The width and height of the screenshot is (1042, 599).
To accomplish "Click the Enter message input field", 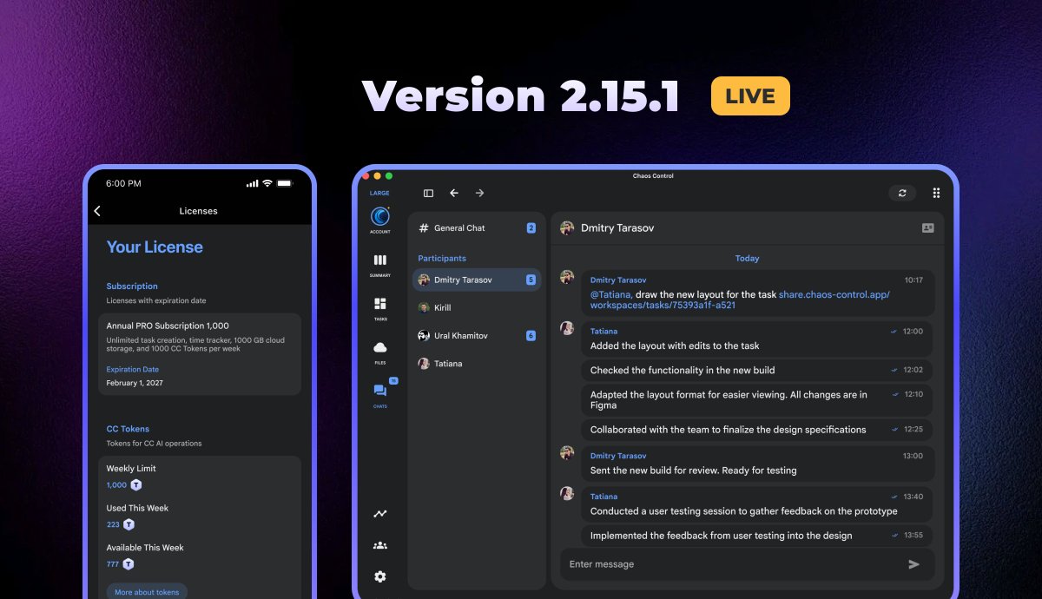I will pos(747,564).
